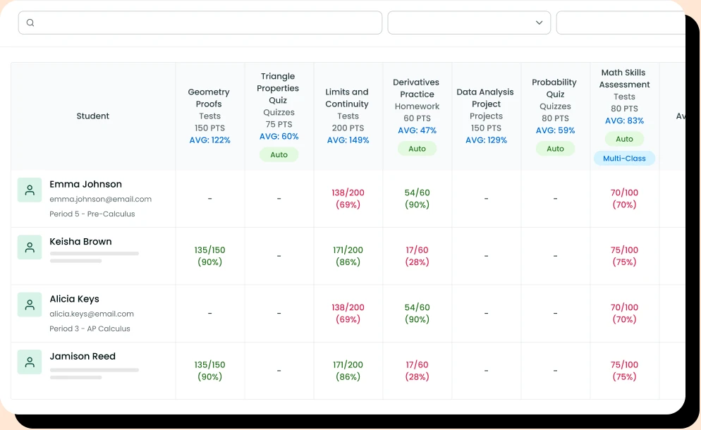Click Period 5 - Pre-Calculus label

coord(92,214)
